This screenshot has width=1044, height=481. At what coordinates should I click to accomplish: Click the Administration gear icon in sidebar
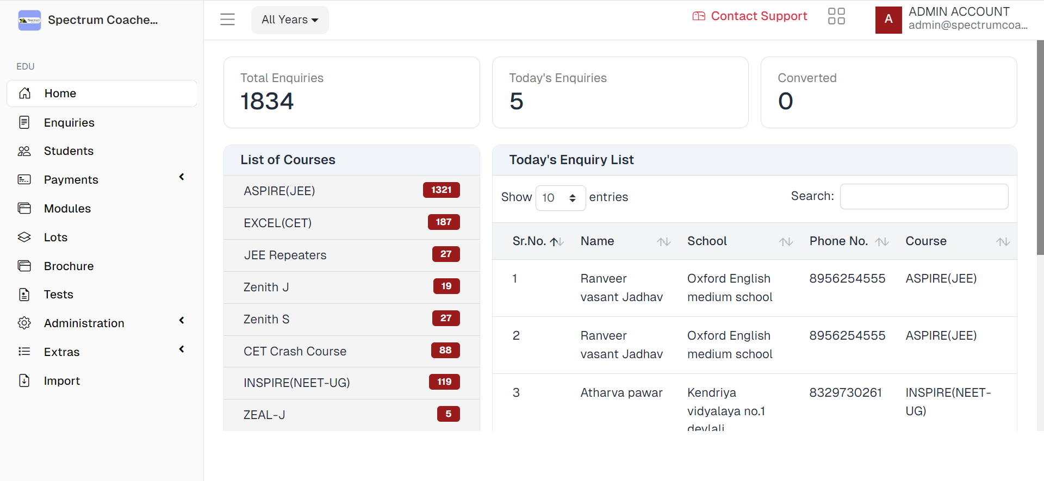pos(24,323)
